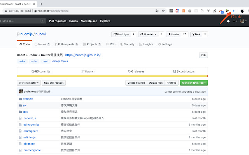Click Find File button
249x155 pixels.
coord(172,83)
